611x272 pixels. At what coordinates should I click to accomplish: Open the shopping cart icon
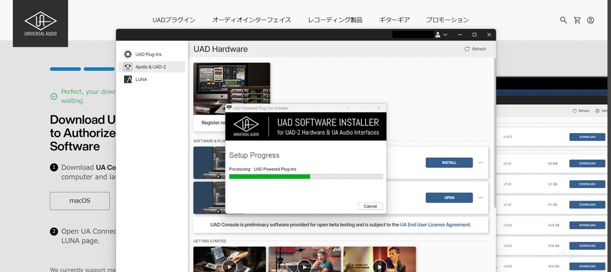[x=577, y=20]
